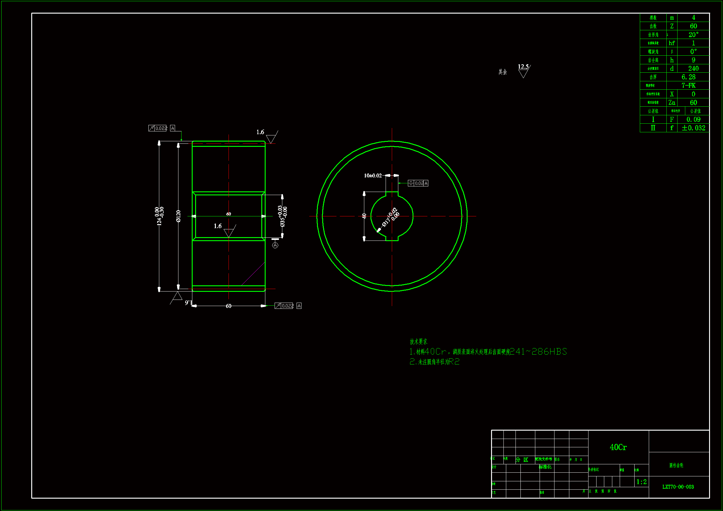
Task: Select the 240 pitch diameter value in table
Action: tap(693, 68)
